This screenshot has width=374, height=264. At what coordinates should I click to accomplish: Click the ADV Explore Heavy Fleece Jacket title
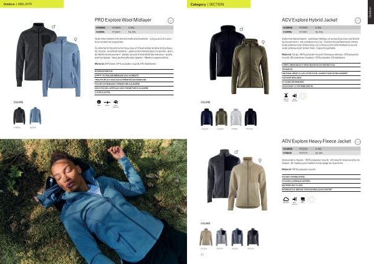[316, 141]
